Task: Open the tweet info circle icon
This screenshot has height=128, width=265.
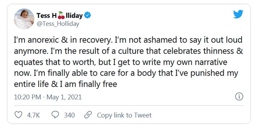Action: 239,97
